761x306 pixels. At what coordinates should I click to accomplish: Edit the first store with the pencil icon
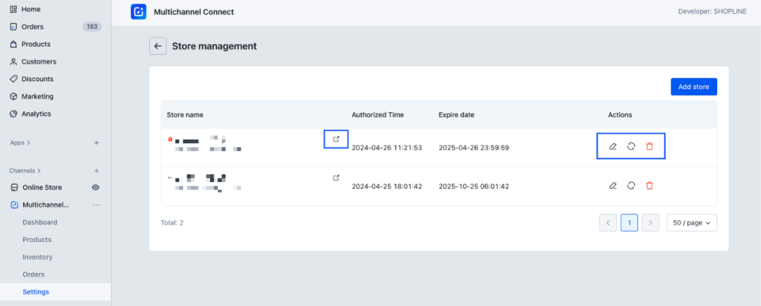tap(613, 146)
